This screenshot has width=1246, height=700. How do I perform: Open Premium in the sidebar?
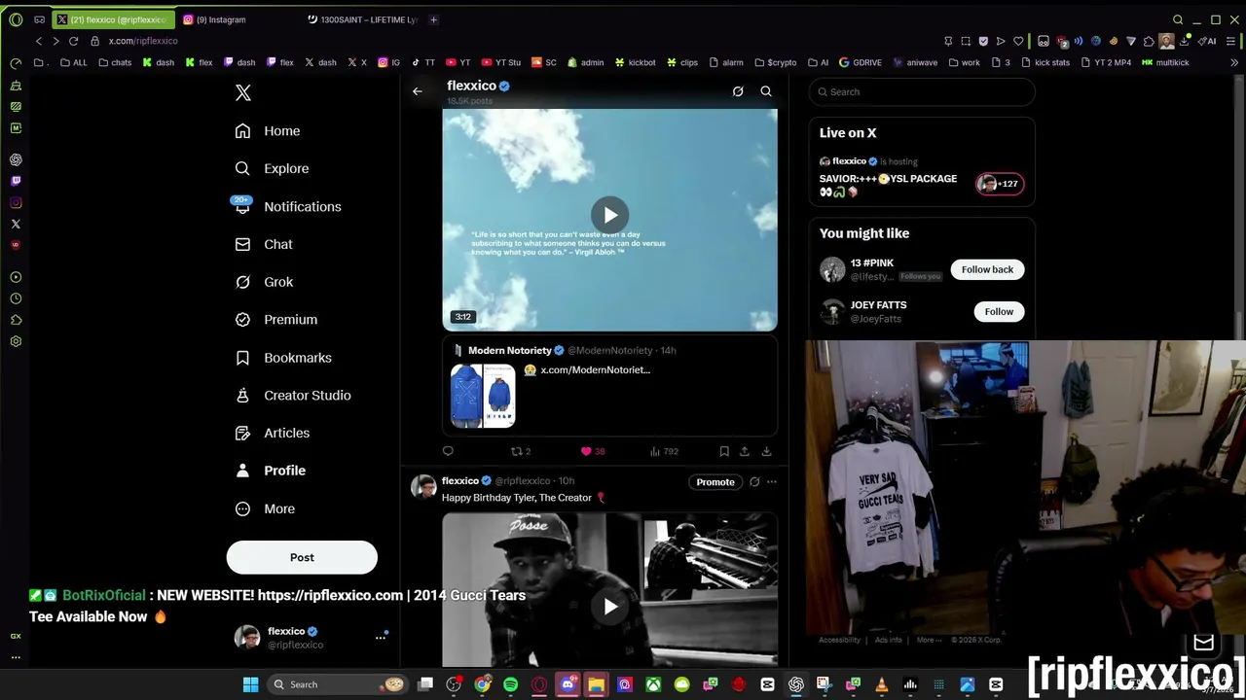pyautogui.click(x=276, y=320)
